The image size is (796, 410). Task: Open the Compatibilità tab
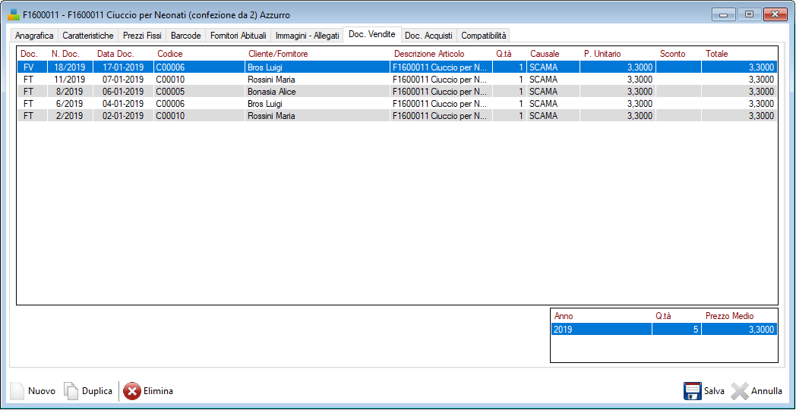pyautogui.click(x=483, y=36)
